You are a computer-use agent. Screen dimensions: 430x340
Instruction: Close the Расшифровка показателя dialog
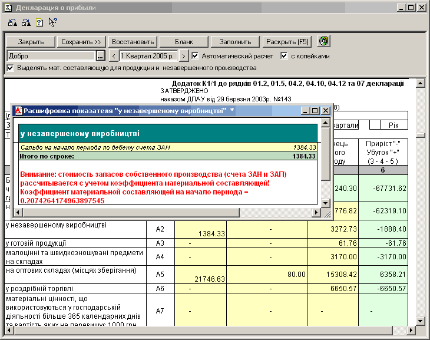[325, 111]
